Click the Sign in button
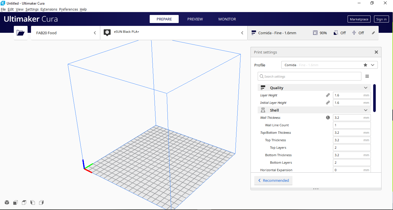The height and width of the screenshot is (210, 393). click(381, 19)
